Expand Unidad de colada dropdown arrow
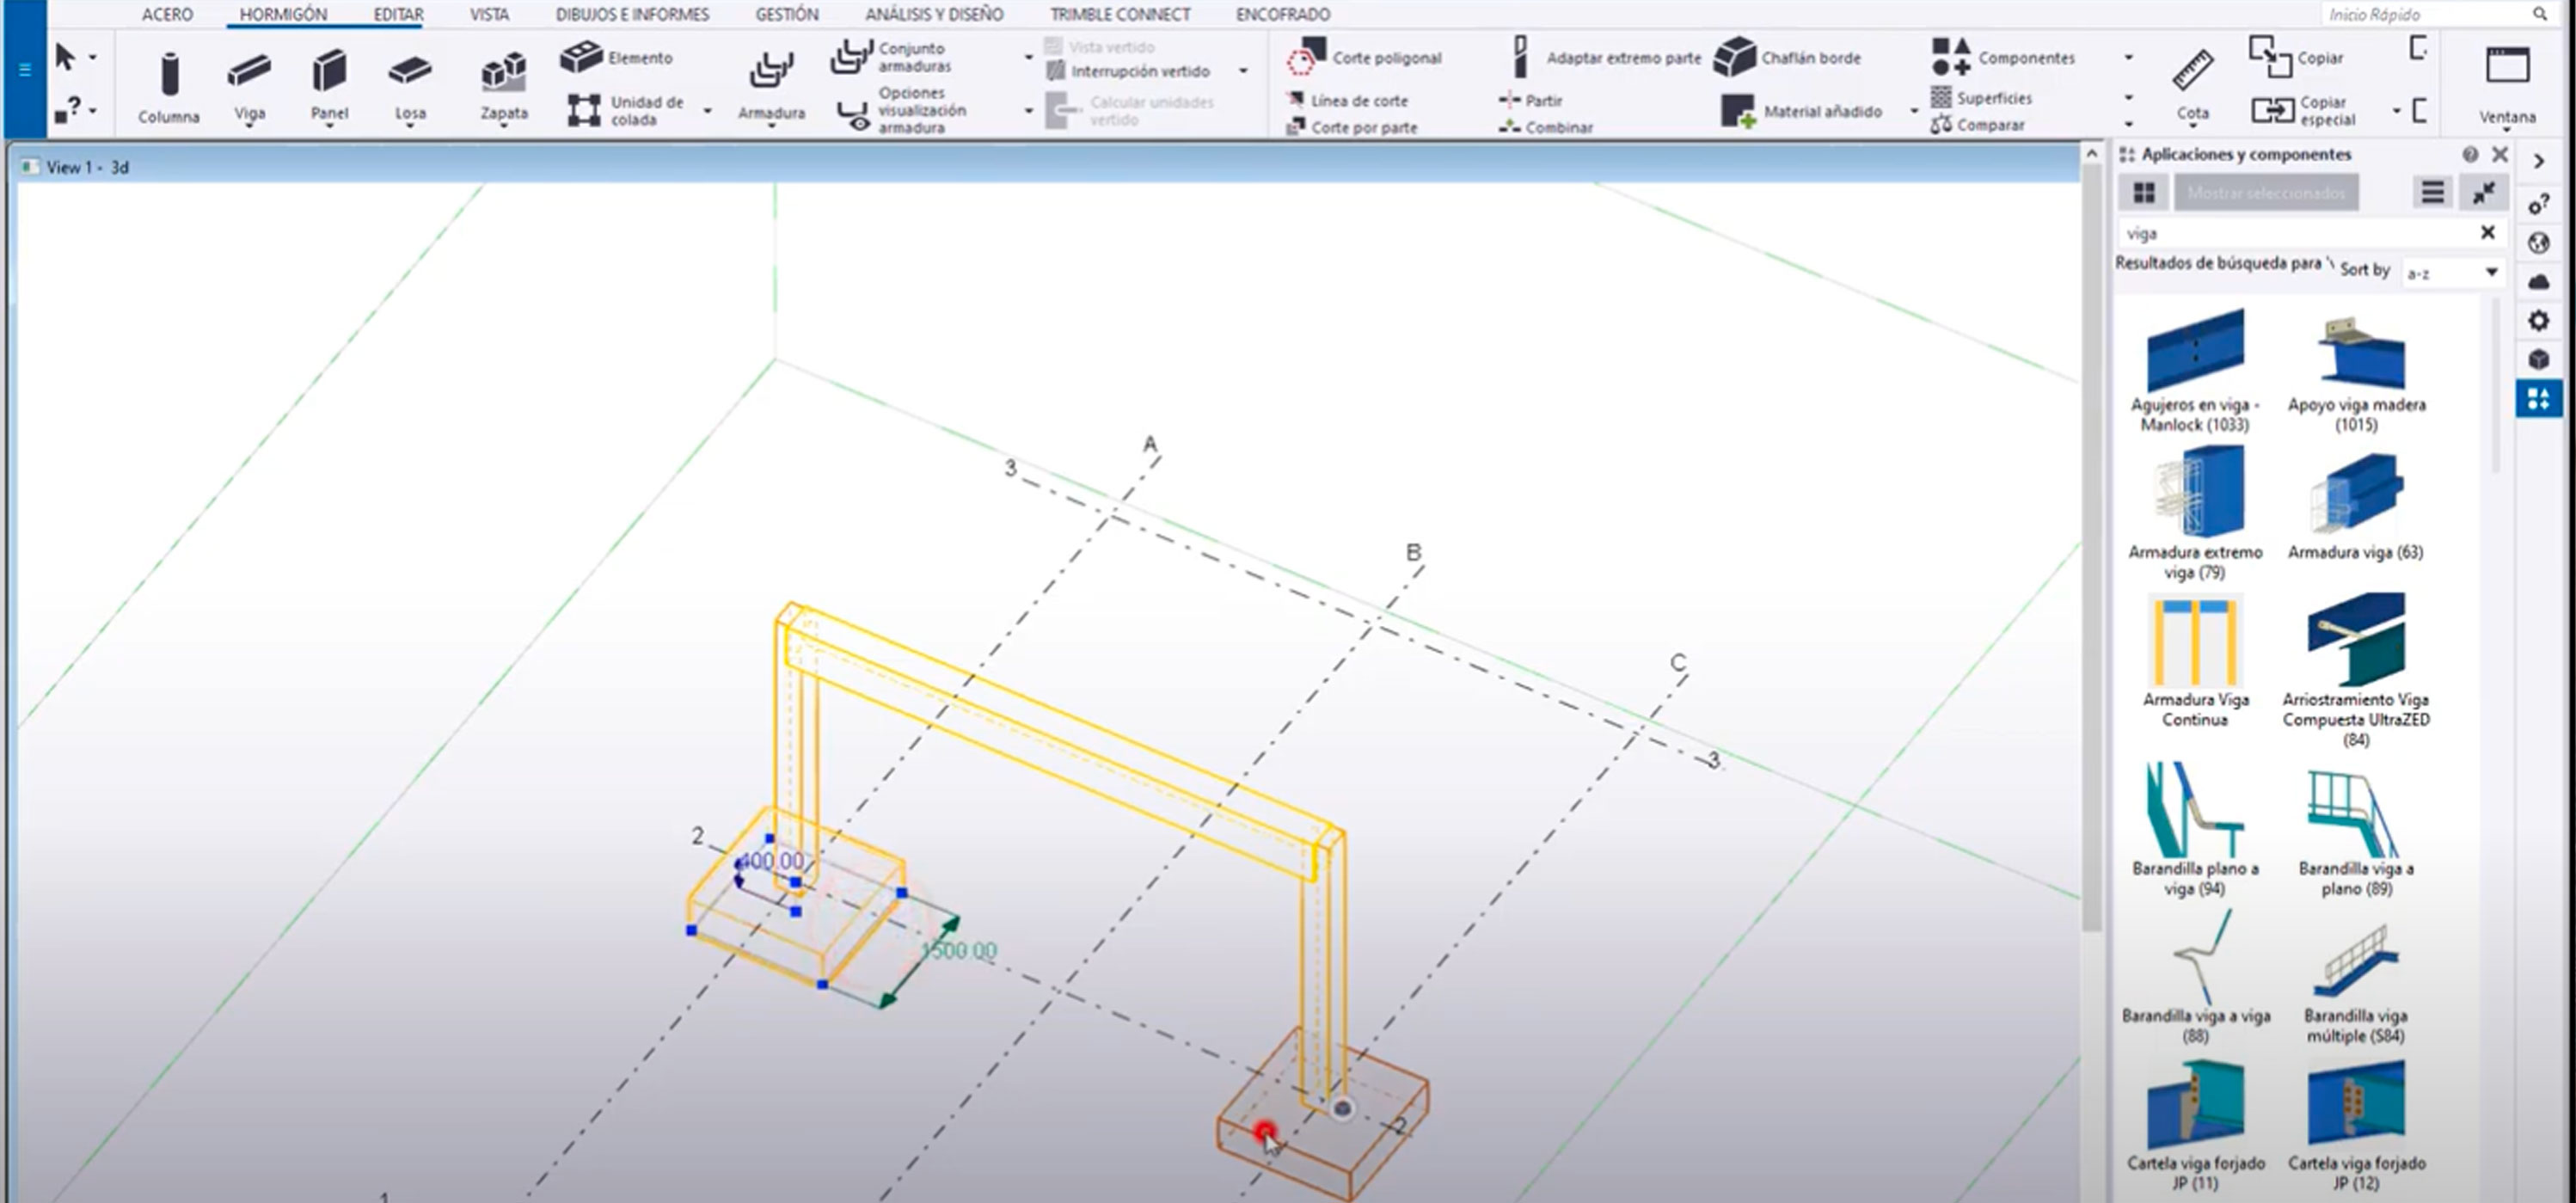The height and width of the screenshot is (1203, 2576). pos(707,111)
